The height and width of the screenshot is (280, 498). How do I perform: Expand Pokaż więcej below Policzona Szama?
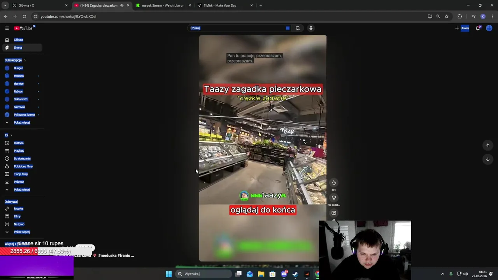tap(21, 122)
